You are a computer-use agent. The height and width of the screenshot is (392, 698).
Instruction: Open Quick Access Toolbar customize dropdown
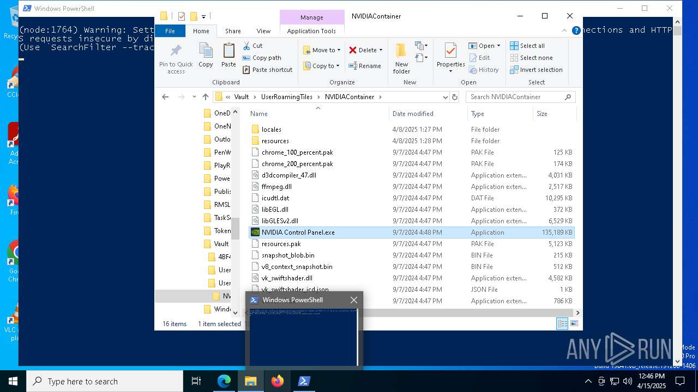pos(203,16)
